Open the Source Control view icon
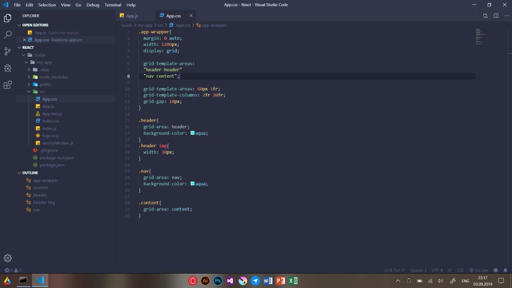Image resolution: width=512 pixels, height=288 pixels. [8, 51]
